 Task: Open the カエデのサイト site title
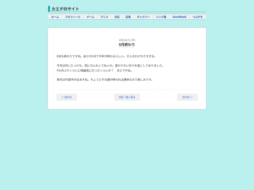coord(65,9)
